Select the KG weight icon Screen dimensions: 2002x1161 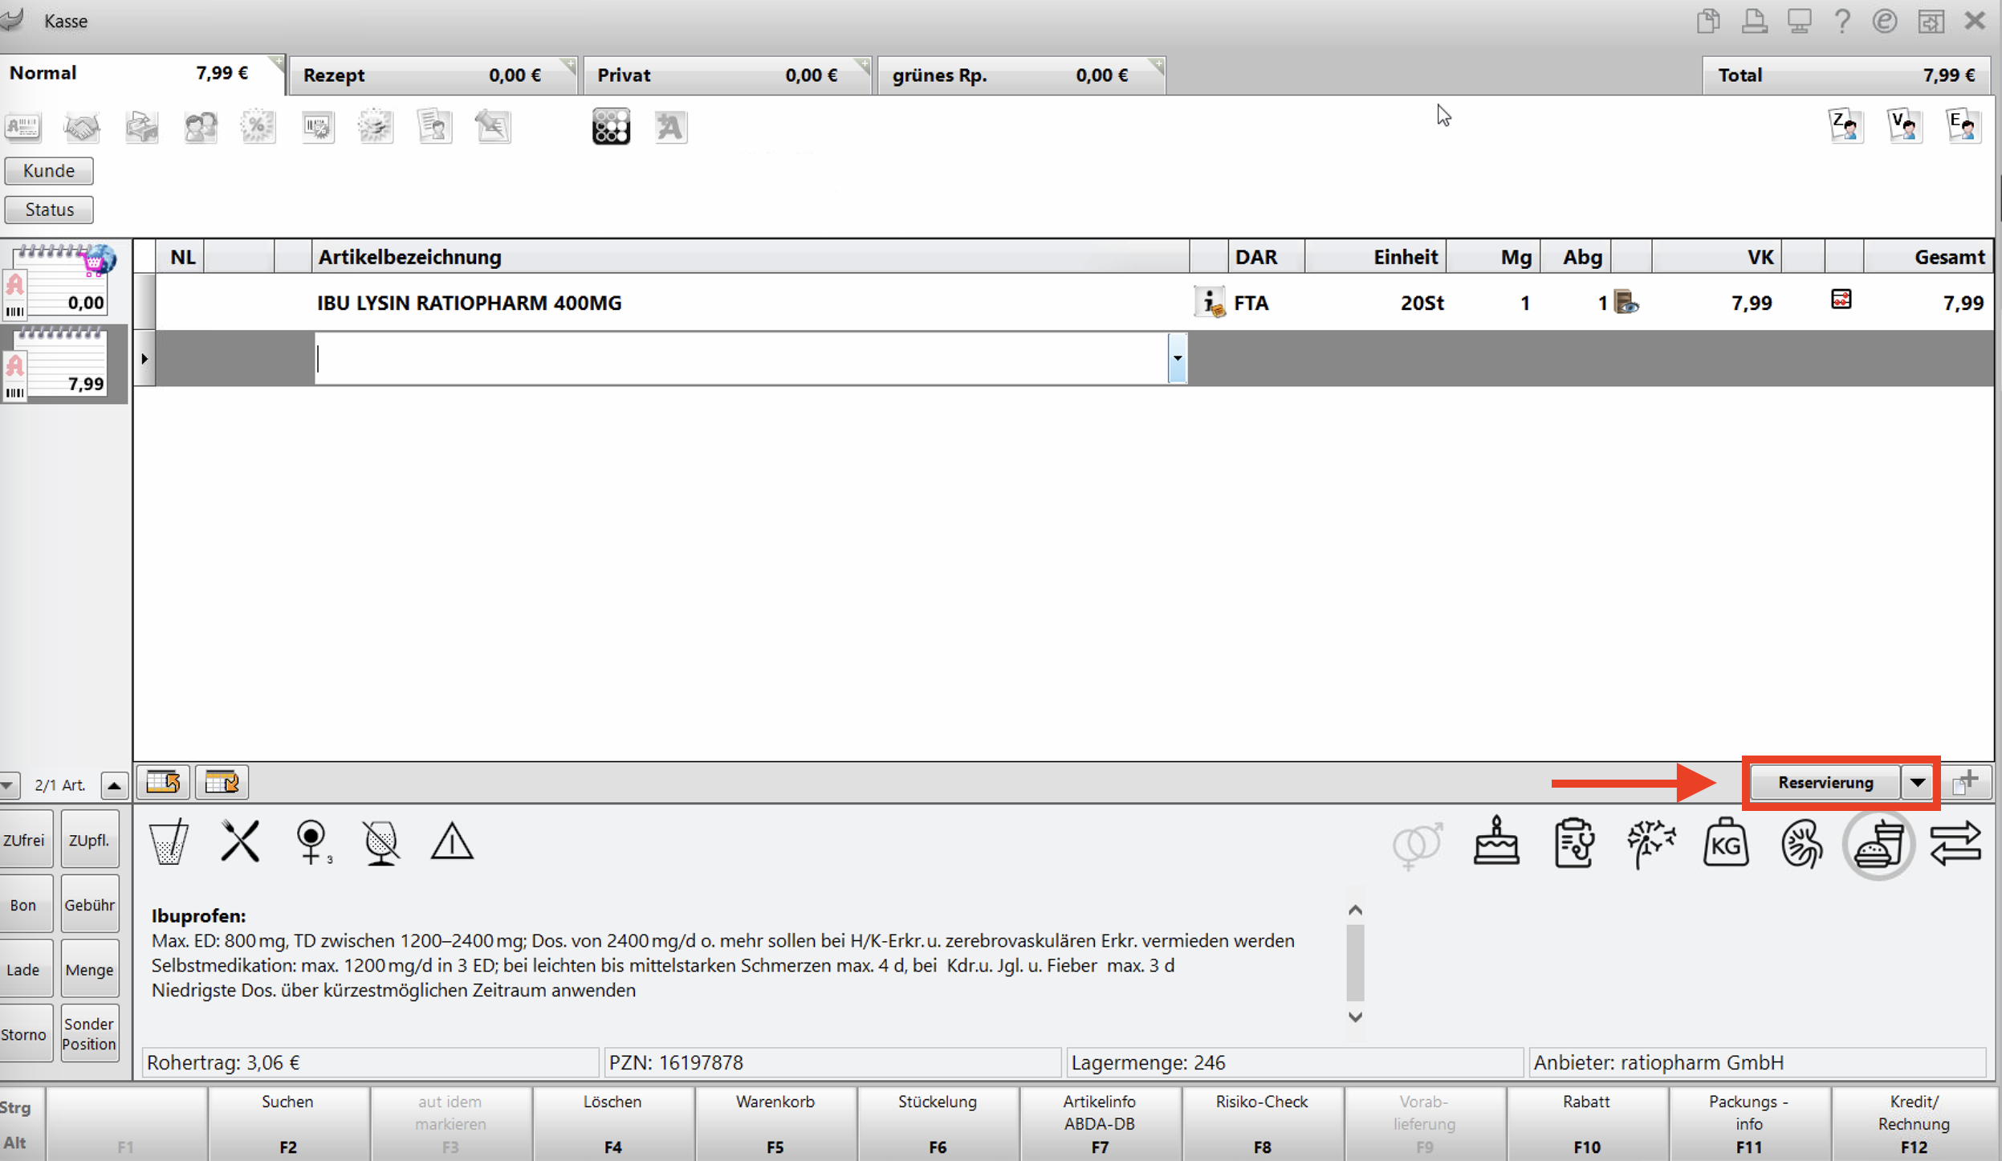pos(1726,843)
